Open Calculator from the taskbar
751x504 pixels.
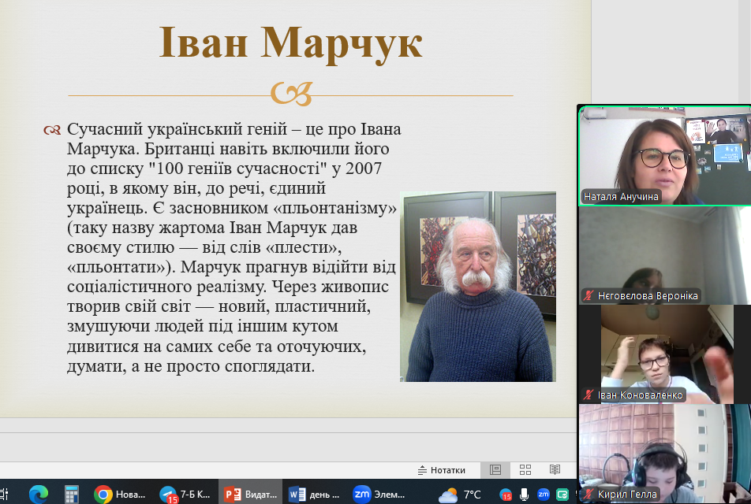[x=72, y=494]
